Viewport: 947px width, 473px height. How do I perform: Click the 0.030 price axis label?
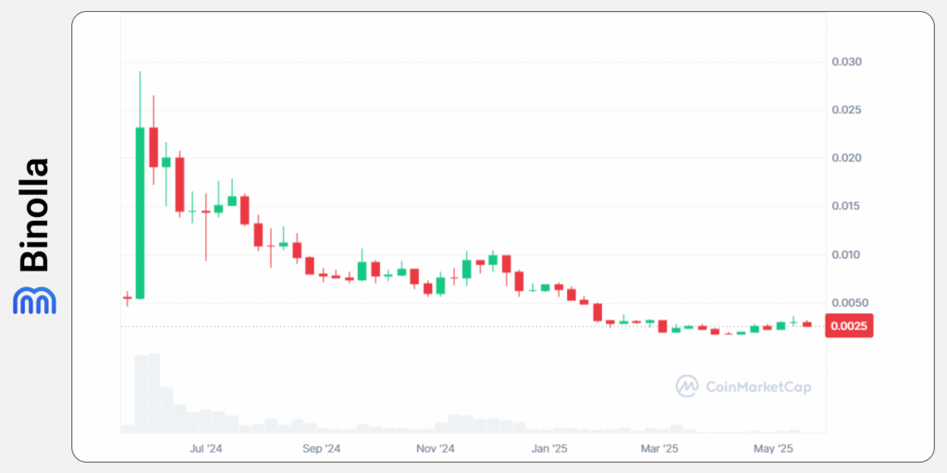point(848,62)
